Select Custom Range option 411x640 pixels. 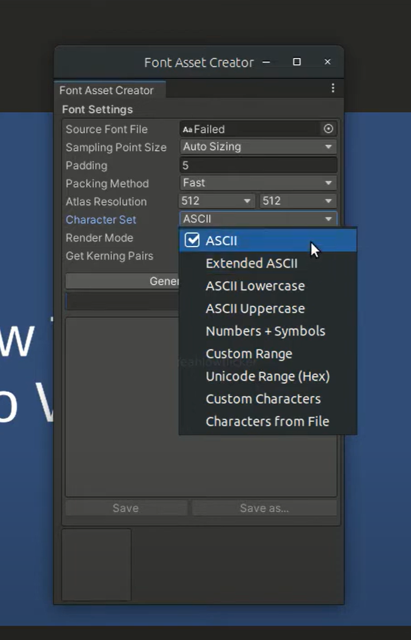268,353
